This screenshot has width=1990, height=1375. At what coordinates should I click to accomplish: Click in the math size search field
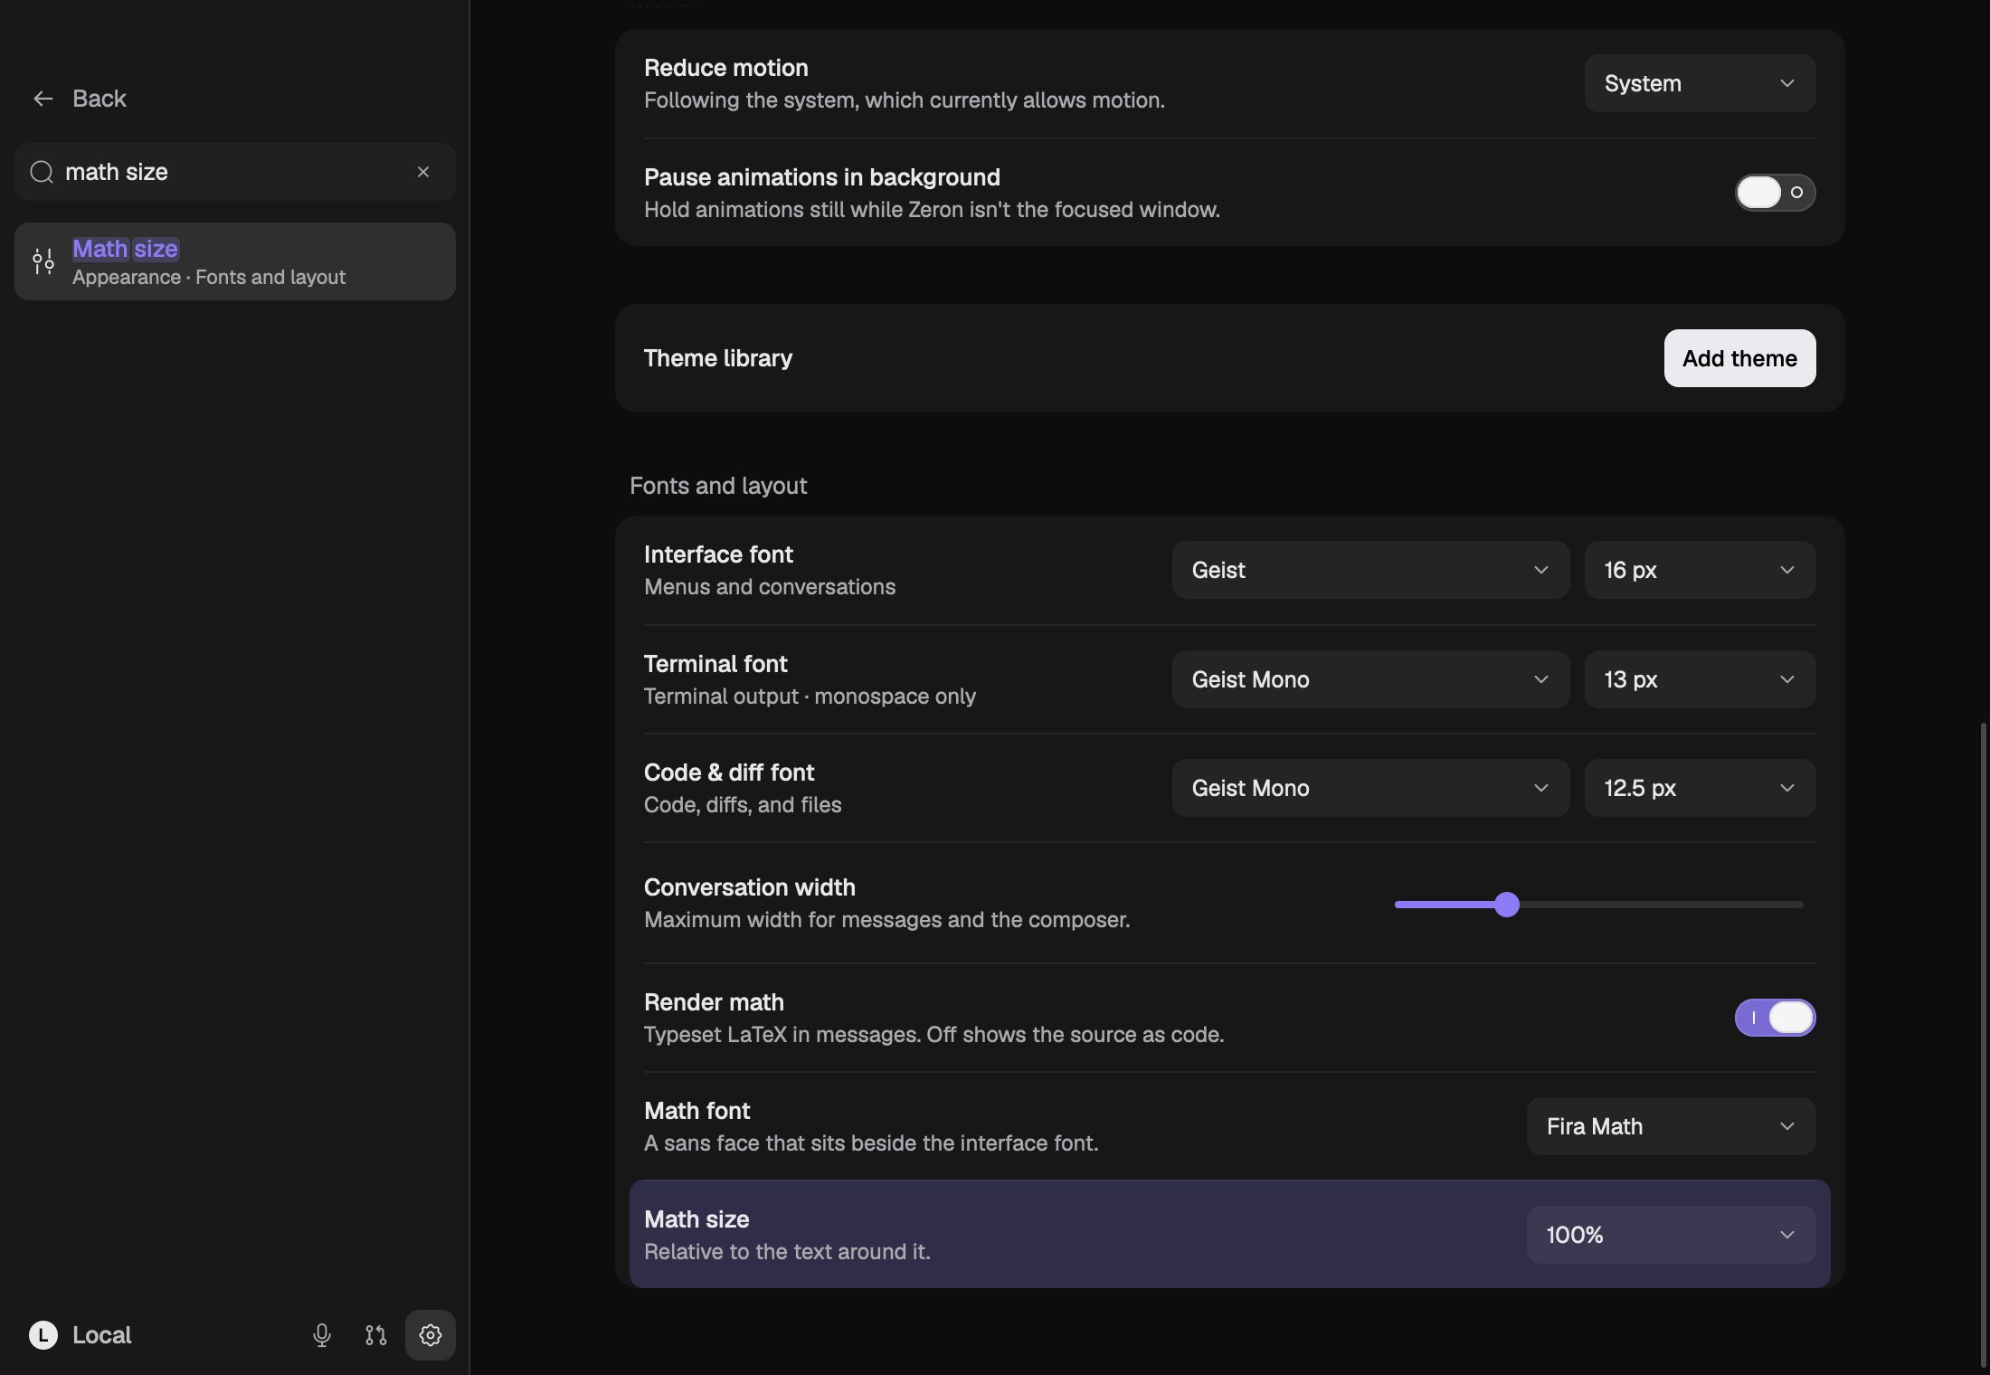[235, 172]
